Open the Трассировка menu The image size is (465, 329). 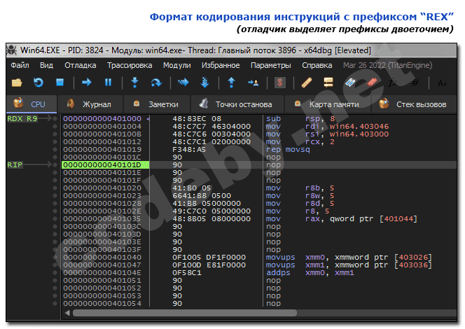pos(130,65)
